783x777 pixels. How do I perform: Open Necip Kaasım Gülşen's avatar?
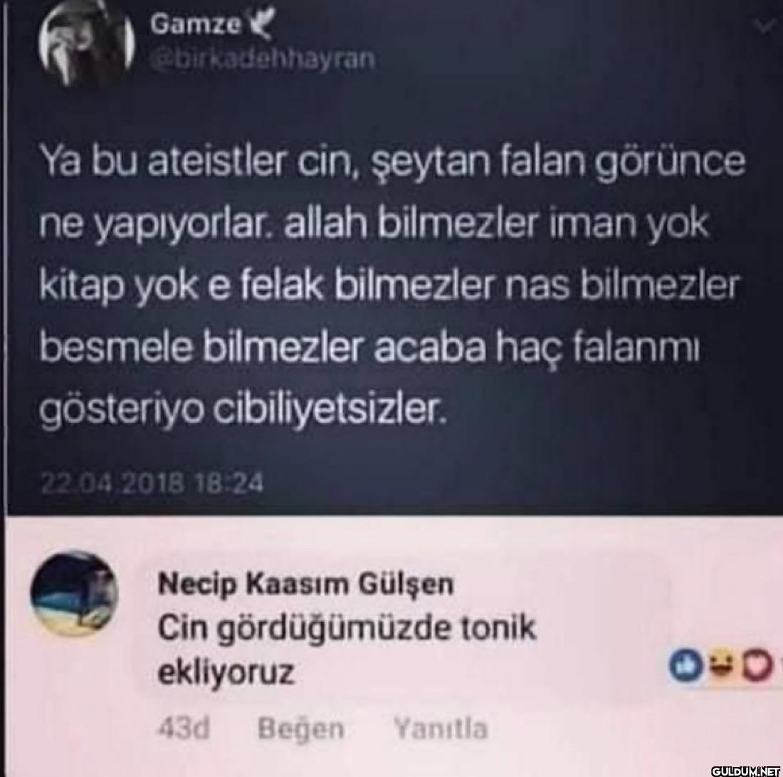(x=74, y=593)
